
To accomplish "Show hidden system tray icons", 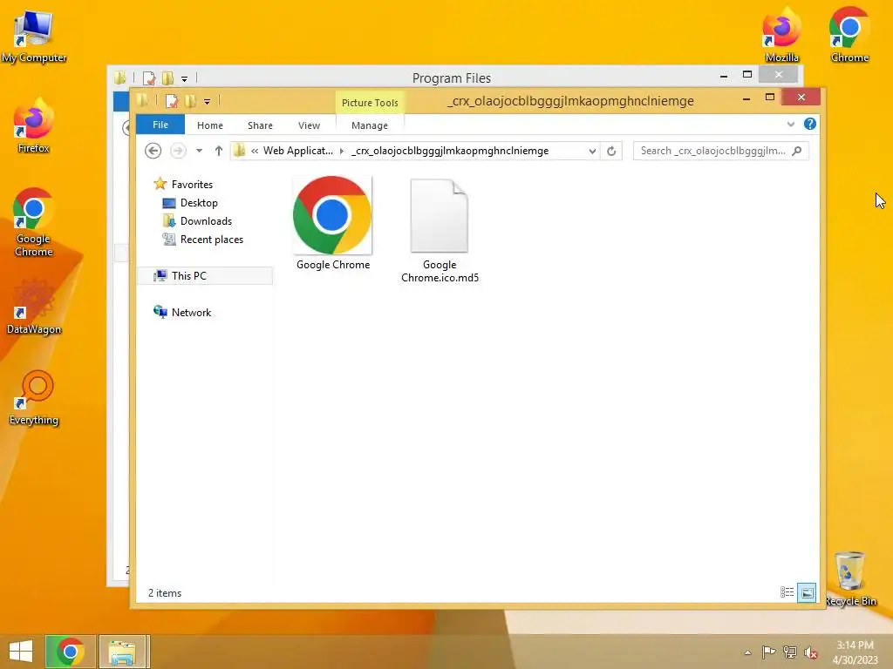I will 747,652.
